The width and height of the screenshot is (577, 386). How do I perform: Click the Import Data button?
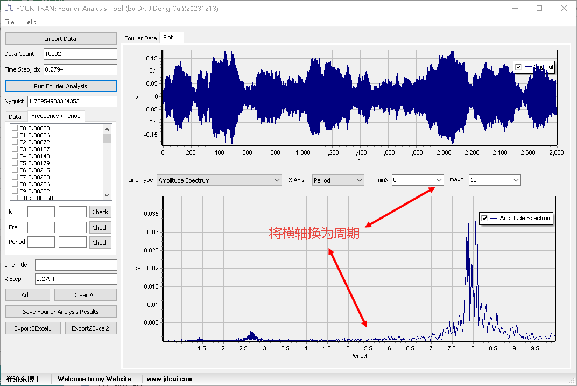(61, 39)
